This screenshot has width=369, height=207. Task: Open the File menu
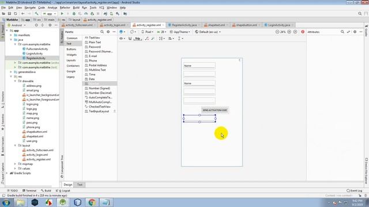coord(3,7)
